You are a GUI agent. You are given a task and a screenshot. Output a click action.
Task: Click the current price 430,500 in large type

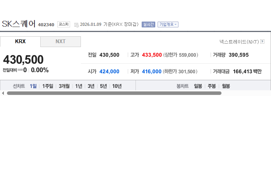23,59
